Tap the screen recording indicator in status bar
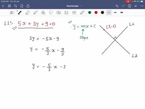145x109 pixels. coord(128,2)
